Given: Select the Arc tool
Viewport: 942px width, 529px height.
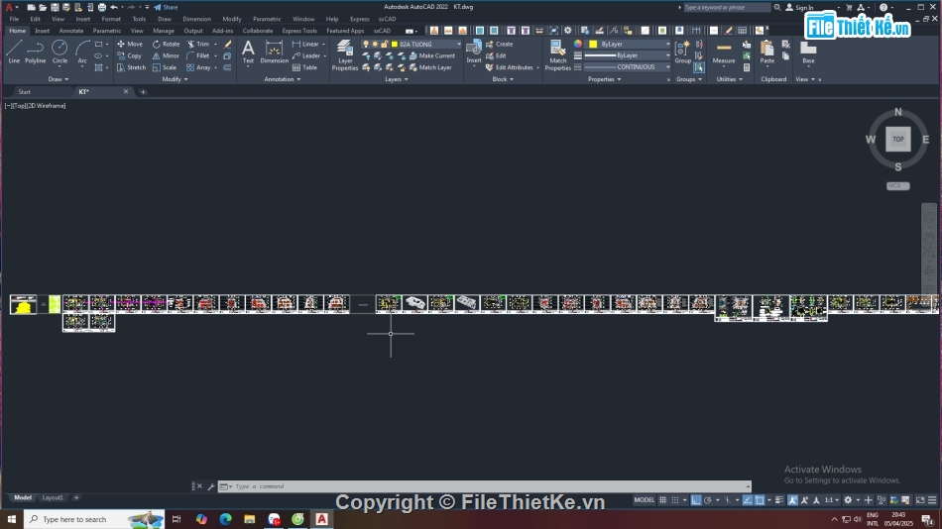Looking at the screenshot, I should coord(82,52).
